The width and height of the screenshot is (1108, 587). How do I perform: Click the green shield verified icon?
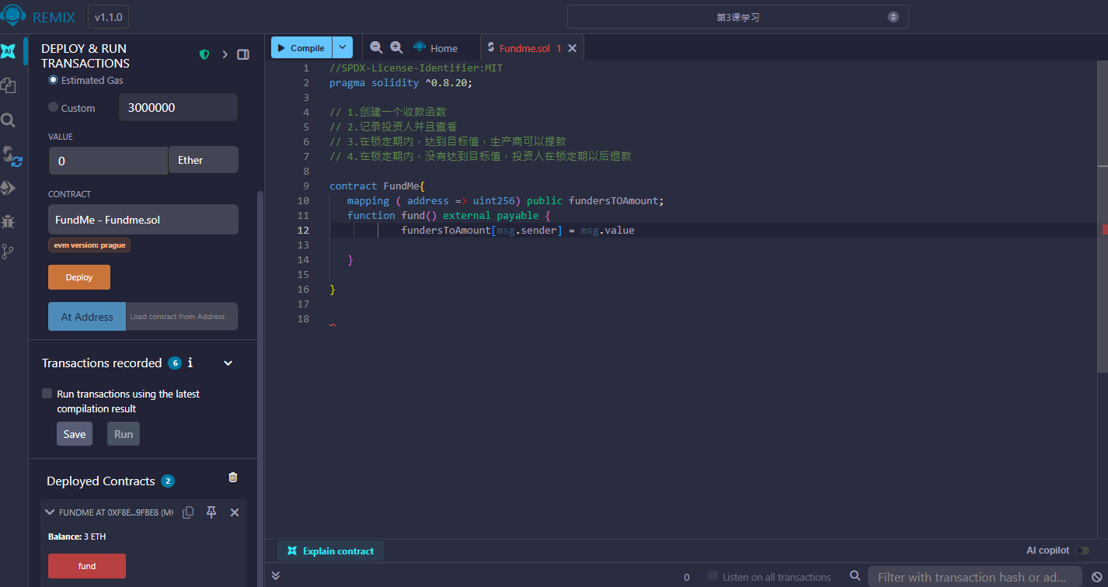click(x=204, y=54)
